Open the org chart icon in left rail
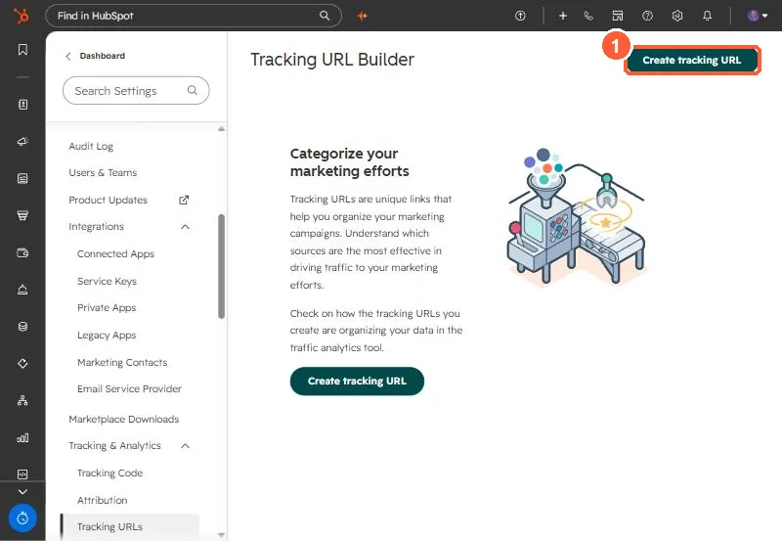 [x=22, y=400]
